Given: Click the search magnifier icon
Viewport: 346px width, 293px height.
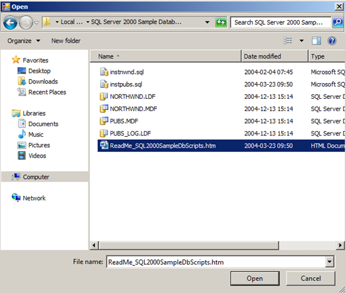Looking at the screenshot, I should (x=337, y=23).
